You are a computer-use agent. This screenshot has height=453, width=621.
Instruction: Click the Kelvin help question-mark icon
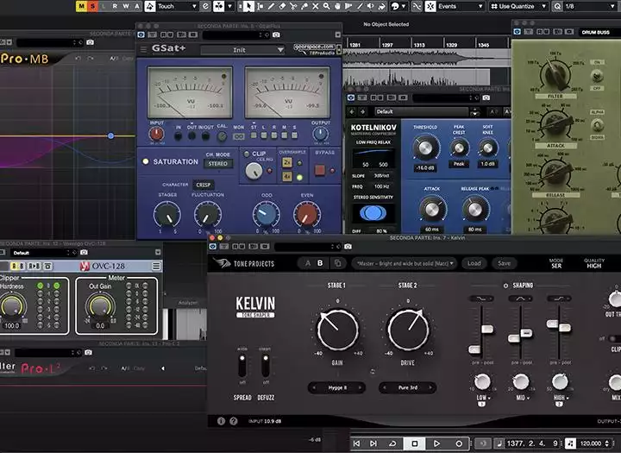pos(234,421)
